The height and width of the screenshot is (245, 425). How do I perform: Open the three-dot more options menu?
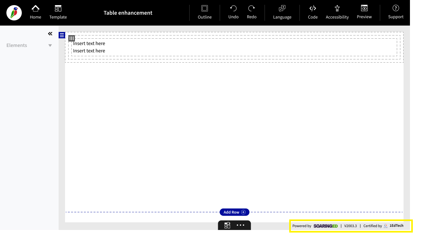241,225
